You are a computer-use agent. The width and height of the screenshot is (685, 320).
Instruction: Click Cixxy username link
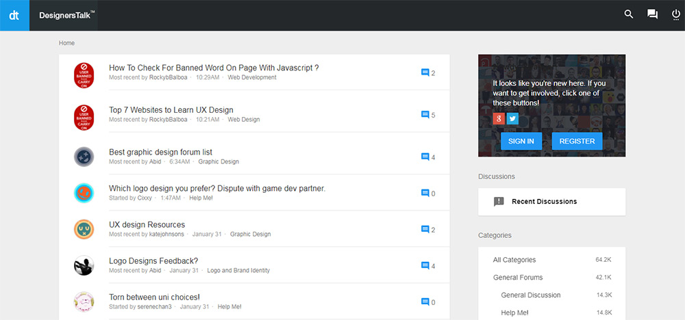point(145,198)
